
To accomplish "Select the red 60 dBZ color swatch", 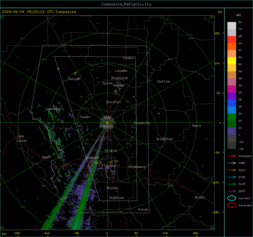I will (232, 39).
